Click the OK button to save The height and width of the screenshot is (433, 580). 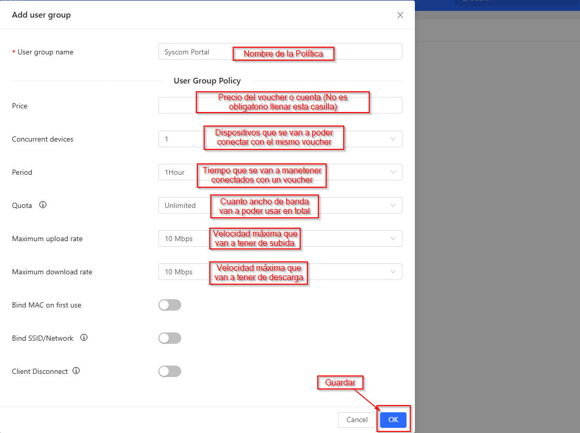click(x=393, y=420)
